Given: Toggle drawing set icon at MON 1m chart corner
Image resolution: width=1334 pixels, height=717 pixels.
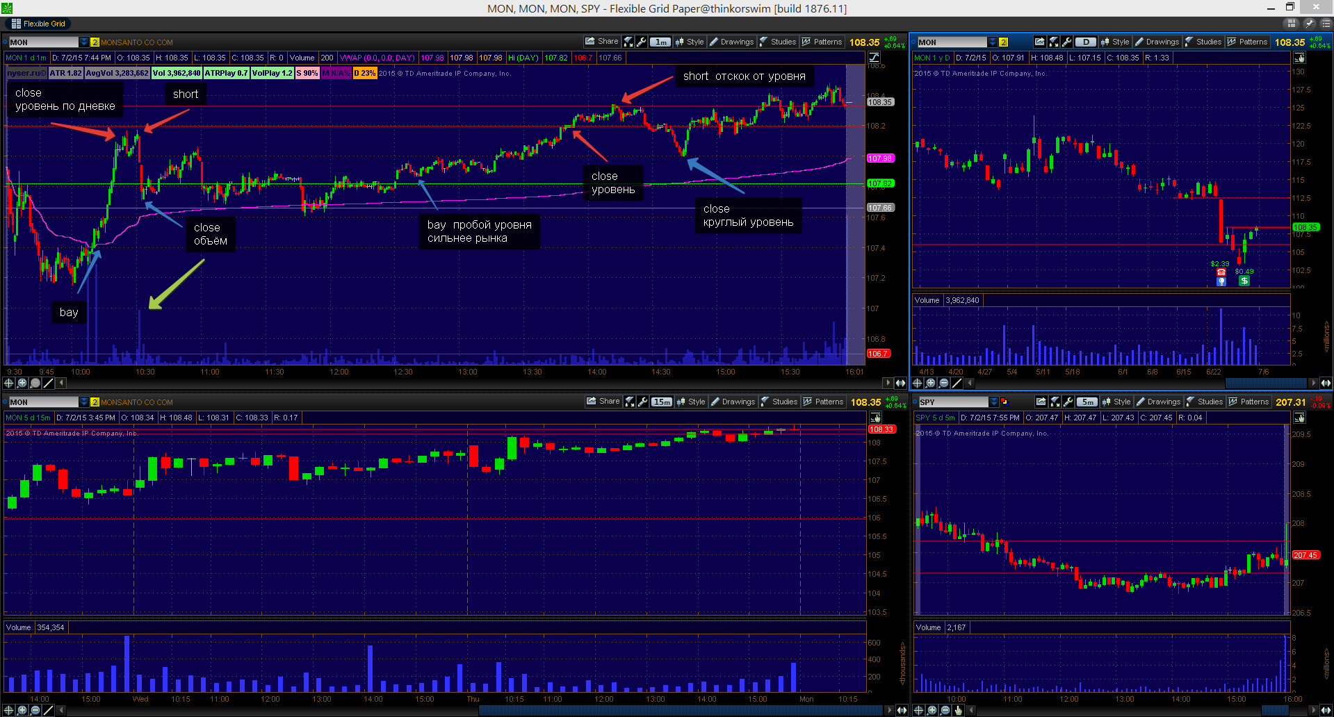Looking at the screenshot, I should coord(874,58).
